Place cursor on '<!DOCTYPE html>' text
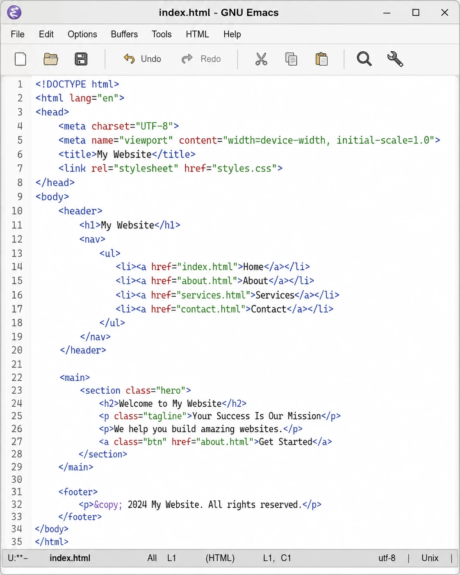Image resolution: width=460 pixels, height=575 pixels. point(77,84)
